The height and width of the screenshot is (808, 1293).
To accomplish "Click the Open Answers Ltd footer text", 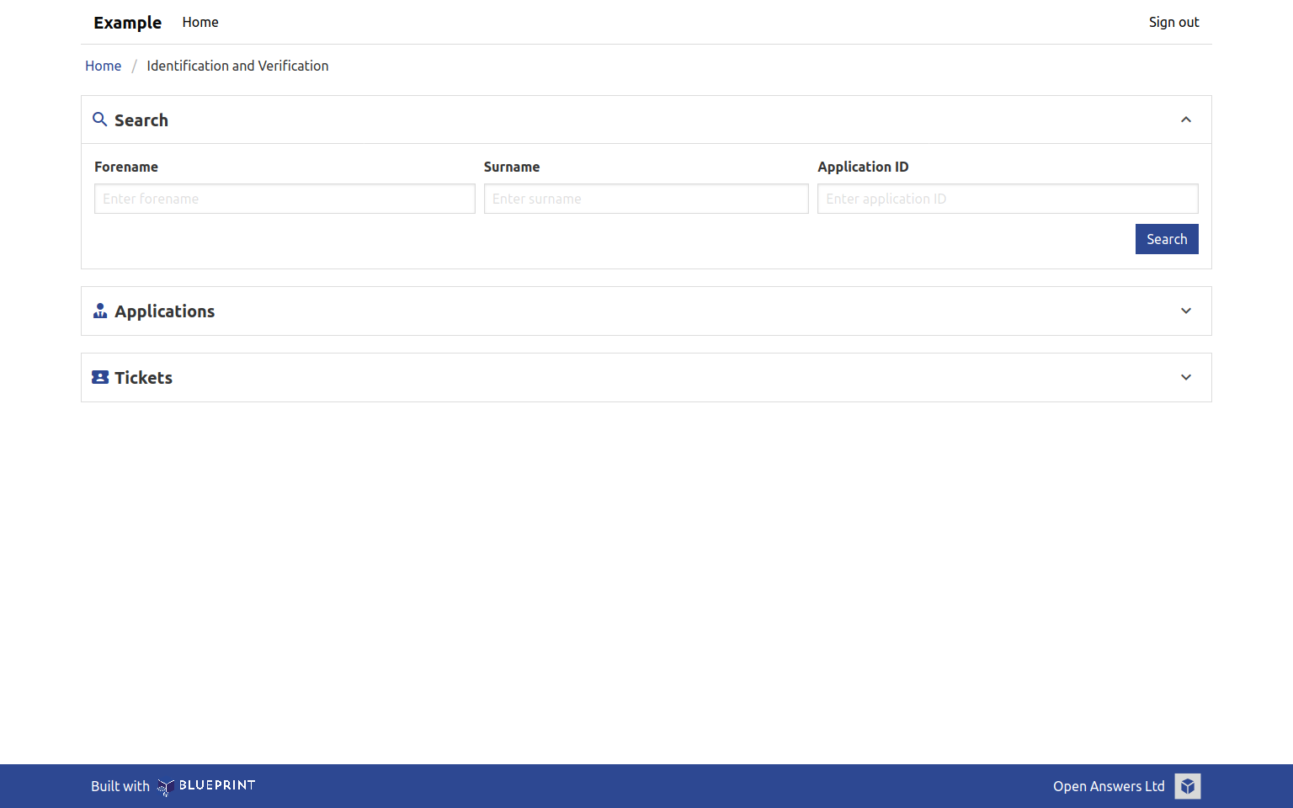I will tap(1109, 785).
